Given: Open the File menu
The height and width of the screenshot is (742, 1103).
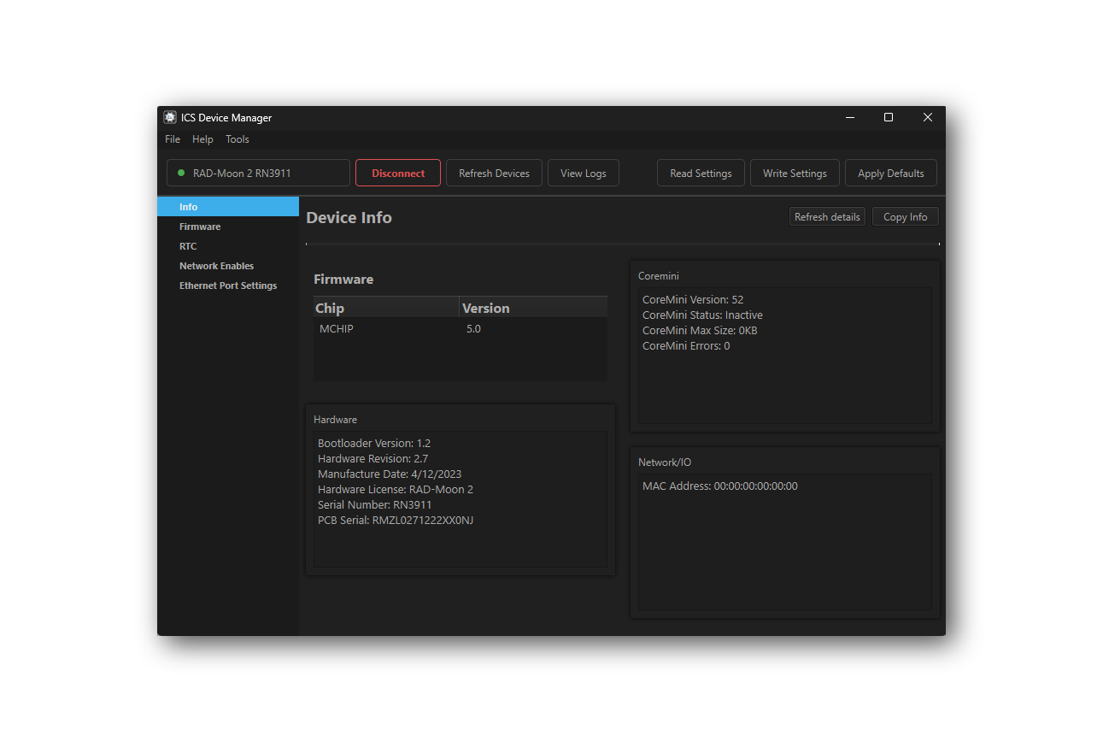Looking at the screenshot, I should (173, 139).
